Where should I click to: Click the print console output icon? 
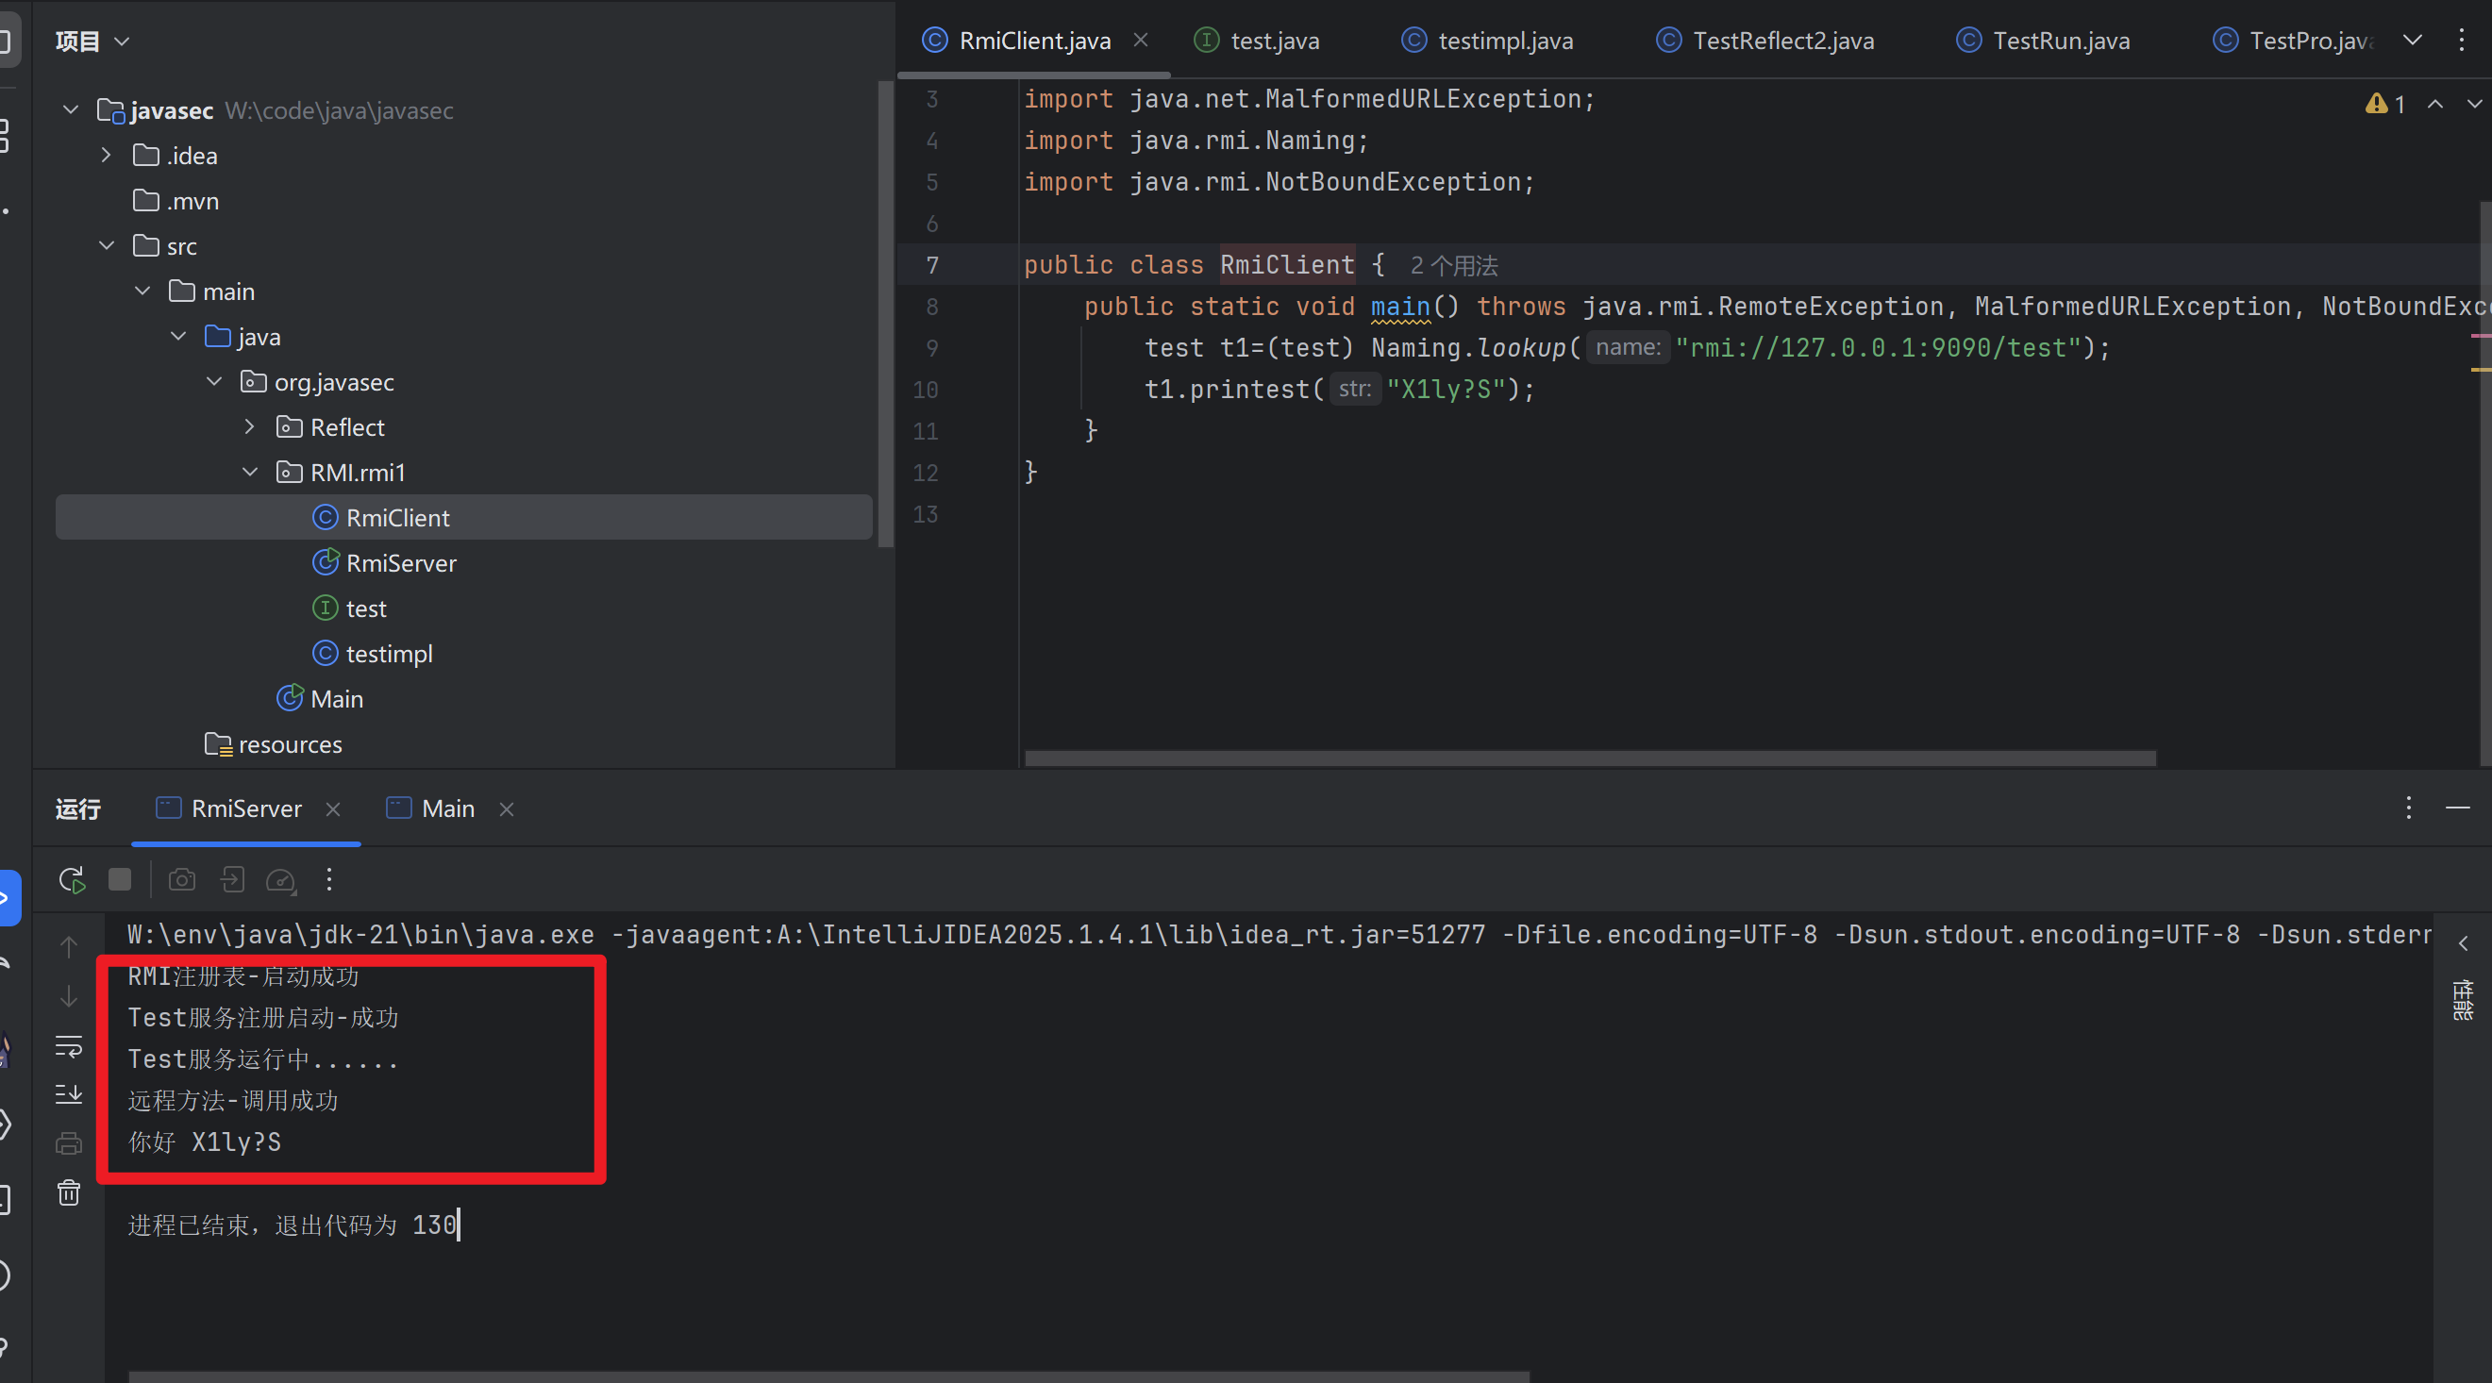click(x=69, y=1143)
